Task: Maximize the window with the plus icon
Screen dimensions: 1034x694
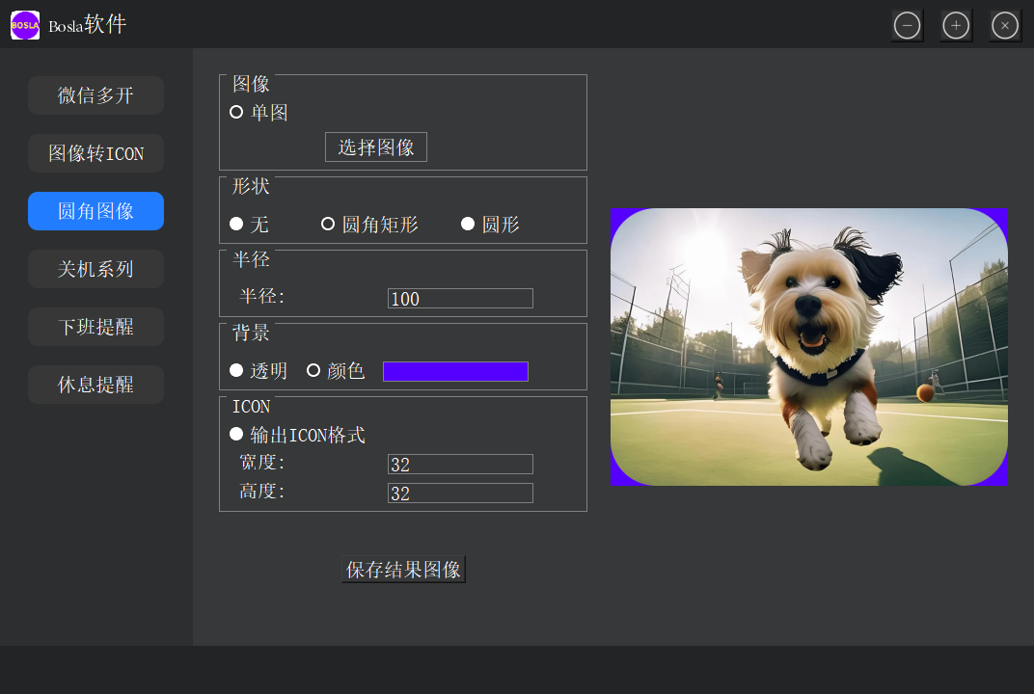Action: [x=956, y=26]
